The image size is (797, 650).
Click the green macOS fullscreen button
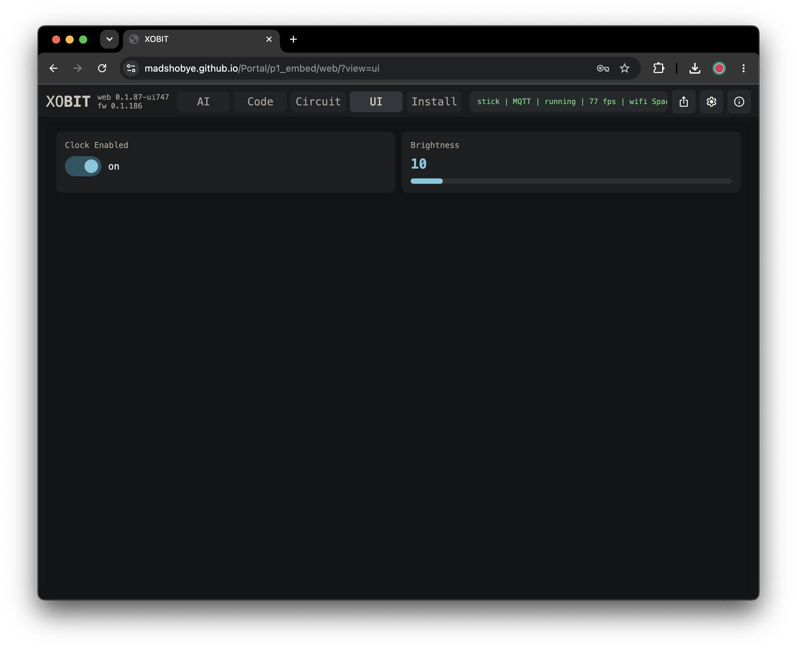click(x=83, y=39)
